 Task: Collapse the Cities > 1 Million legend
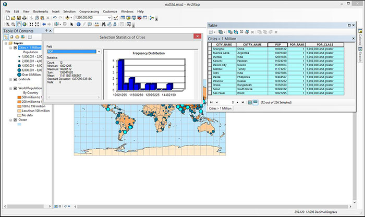click(10, 48)
